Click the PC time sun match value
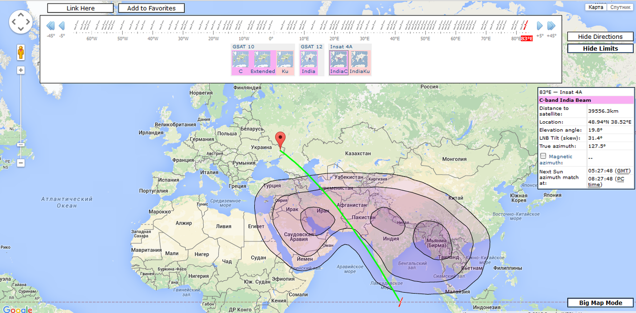The width and height of the screenshot is (636, 313). click(606, 181)
